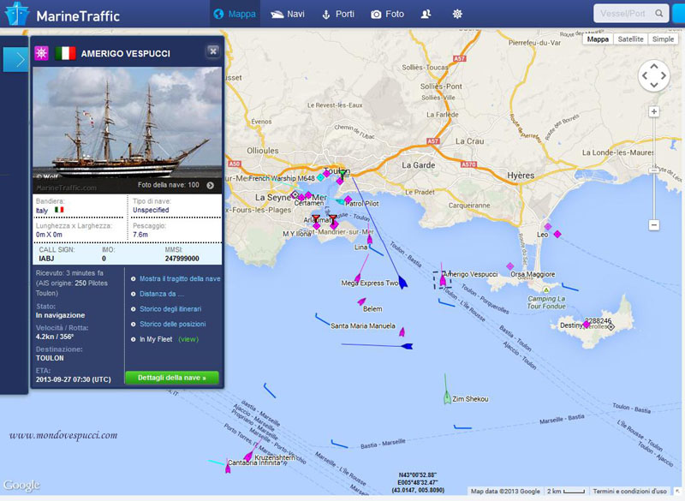Click the Google logo on map
The height and width of the screenshot is (501, 685).
[21, 486]
